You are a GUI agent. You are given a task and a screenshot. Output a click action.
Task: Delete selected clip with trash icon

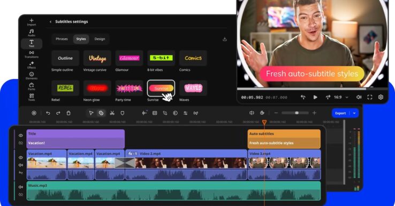coord(69,113)
